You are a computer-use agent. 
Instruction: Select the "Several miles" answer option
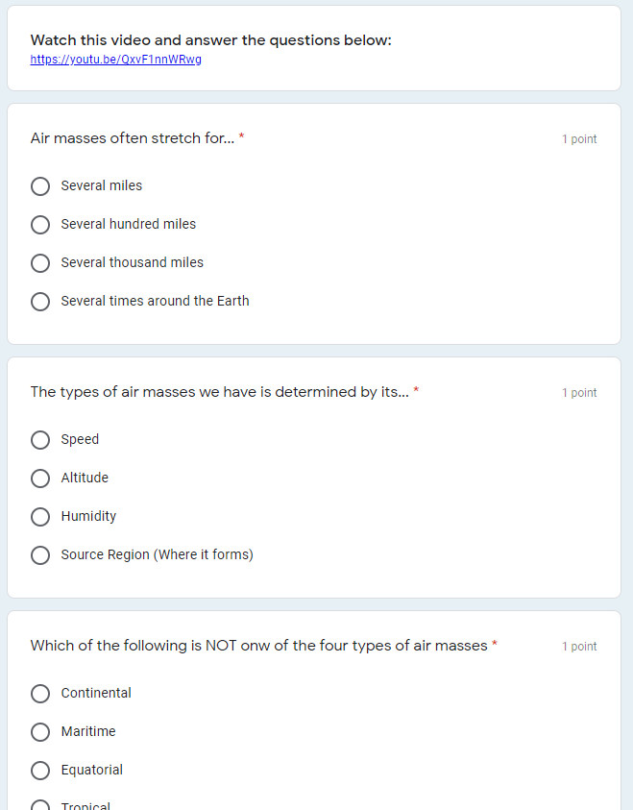coord(40,185)
